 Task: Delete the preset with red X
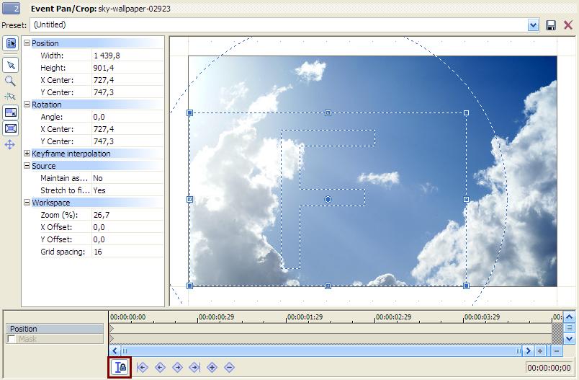(567, 25)
